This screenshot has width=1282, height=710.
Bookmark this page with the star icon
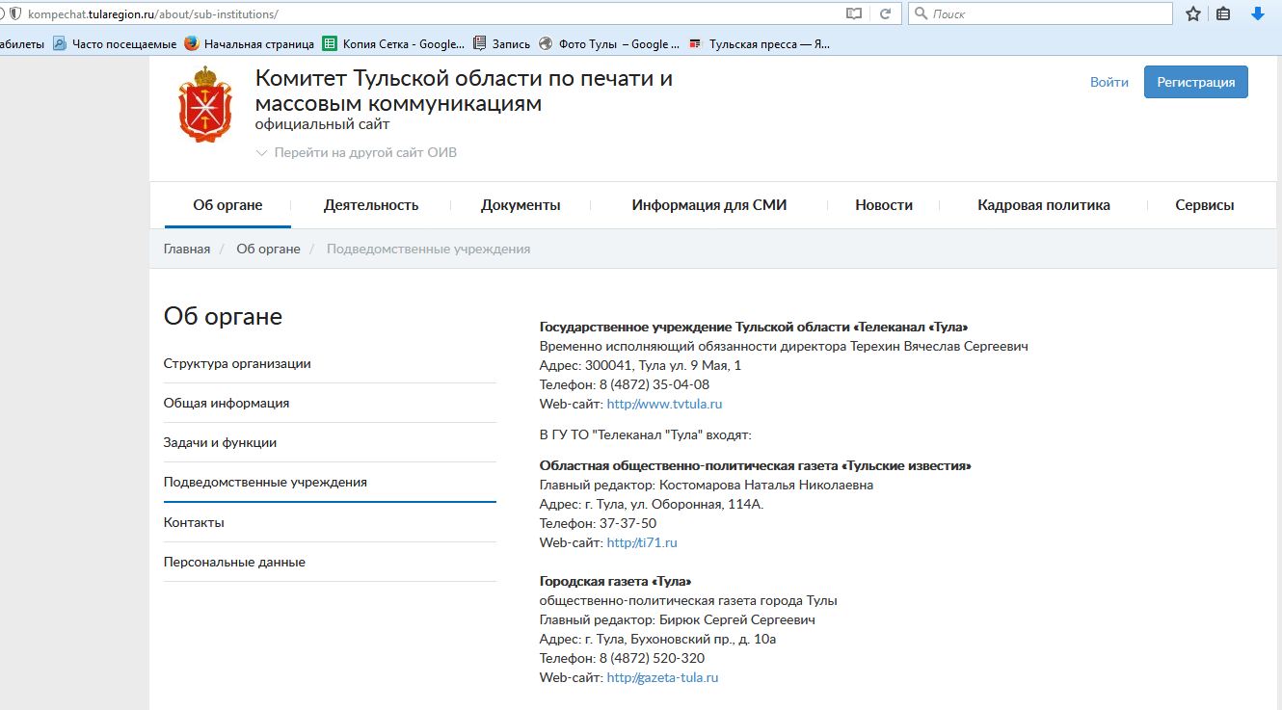point(1193,13)
